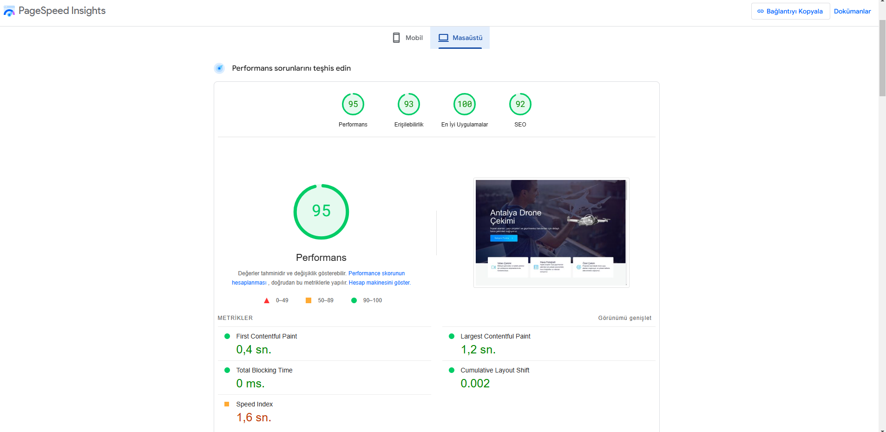Open Hesap makinesini göster link
Image resolution: width=886 pixels, height=432 pixels.
(x=379, y=283)
